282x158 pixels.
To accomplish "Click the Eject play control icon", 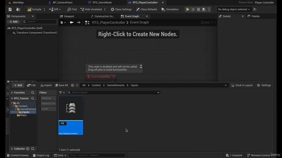I will point(204,9).
